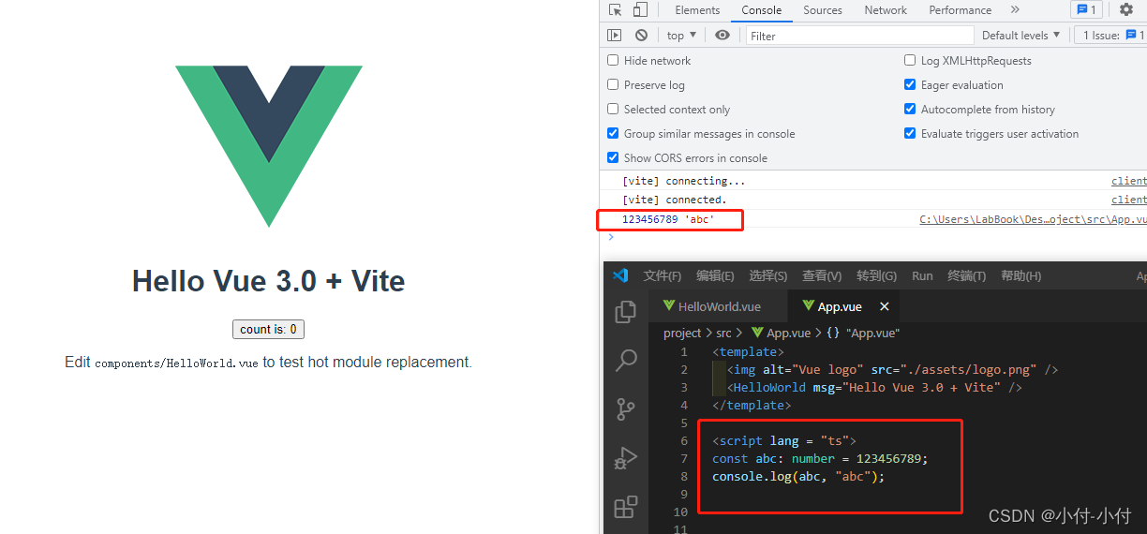The height and width of the screenshot is (534, 1147).
Task: Click the VS Code logo icon
Action: 620,276
